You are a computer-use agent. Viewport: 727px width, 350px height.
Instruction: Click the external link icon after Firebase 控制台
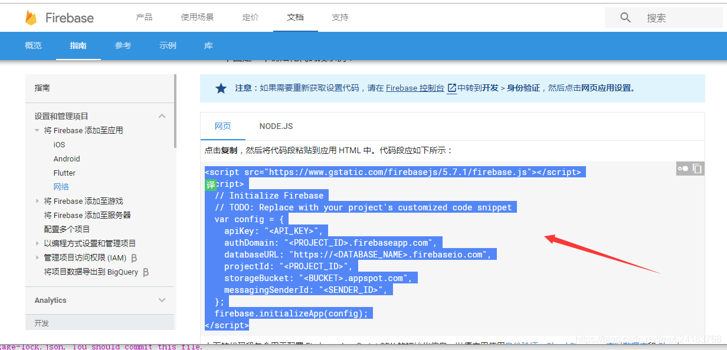click(x=452, y=88)
